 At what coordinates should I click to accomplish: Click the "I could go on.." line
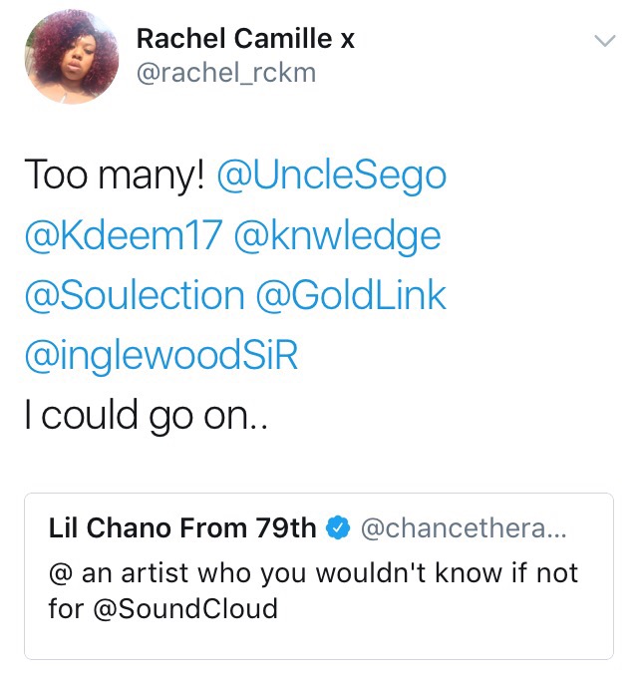tap(145, 416)
